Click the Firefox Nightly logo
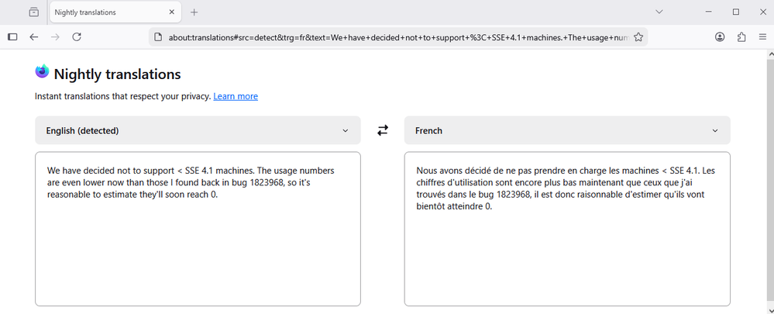This screenshot has height=314, width=774. [x=42, y=72]
